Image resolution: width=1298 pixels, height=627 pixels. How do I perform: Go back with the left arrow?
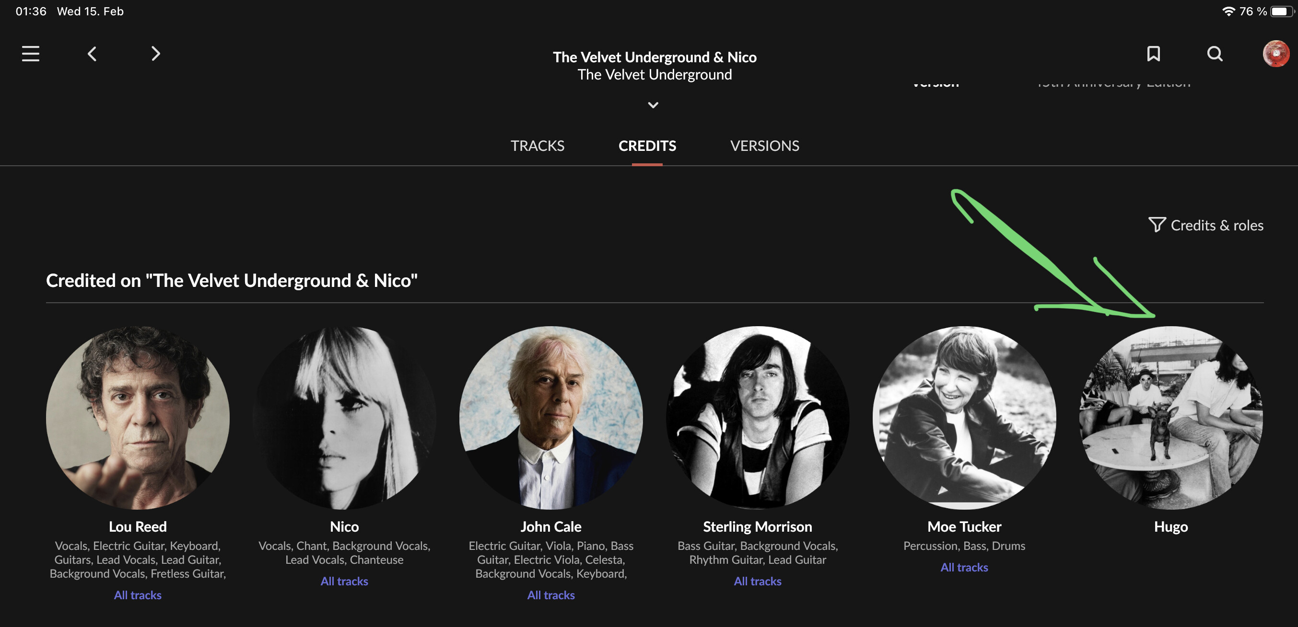click(92, 54)
